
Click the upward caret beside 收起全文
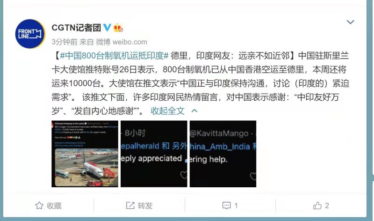(194, 110)
